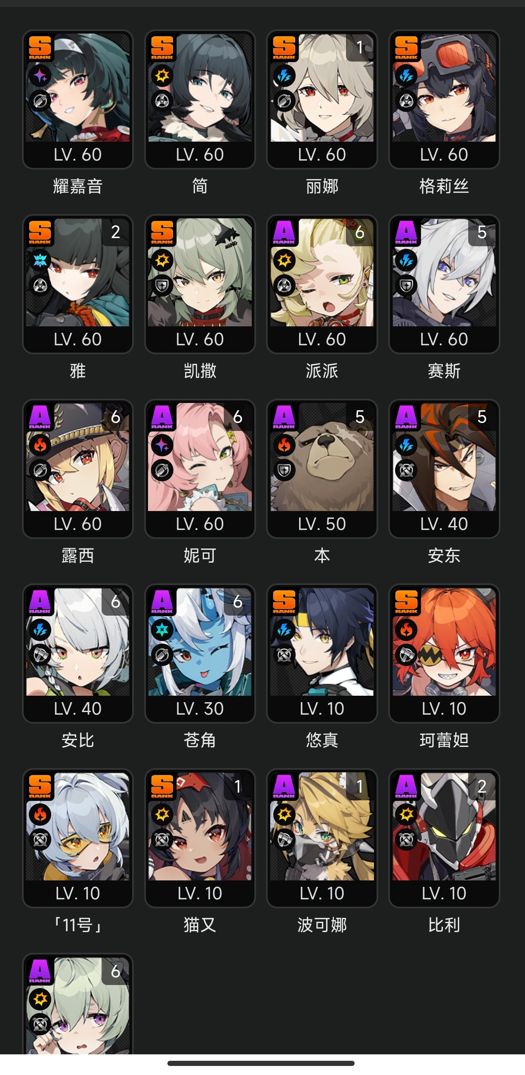This screenshot has width=525, height=1075.
Task: Tap the ether attribute icon on 妮可
Action: (x=162, y=445)
